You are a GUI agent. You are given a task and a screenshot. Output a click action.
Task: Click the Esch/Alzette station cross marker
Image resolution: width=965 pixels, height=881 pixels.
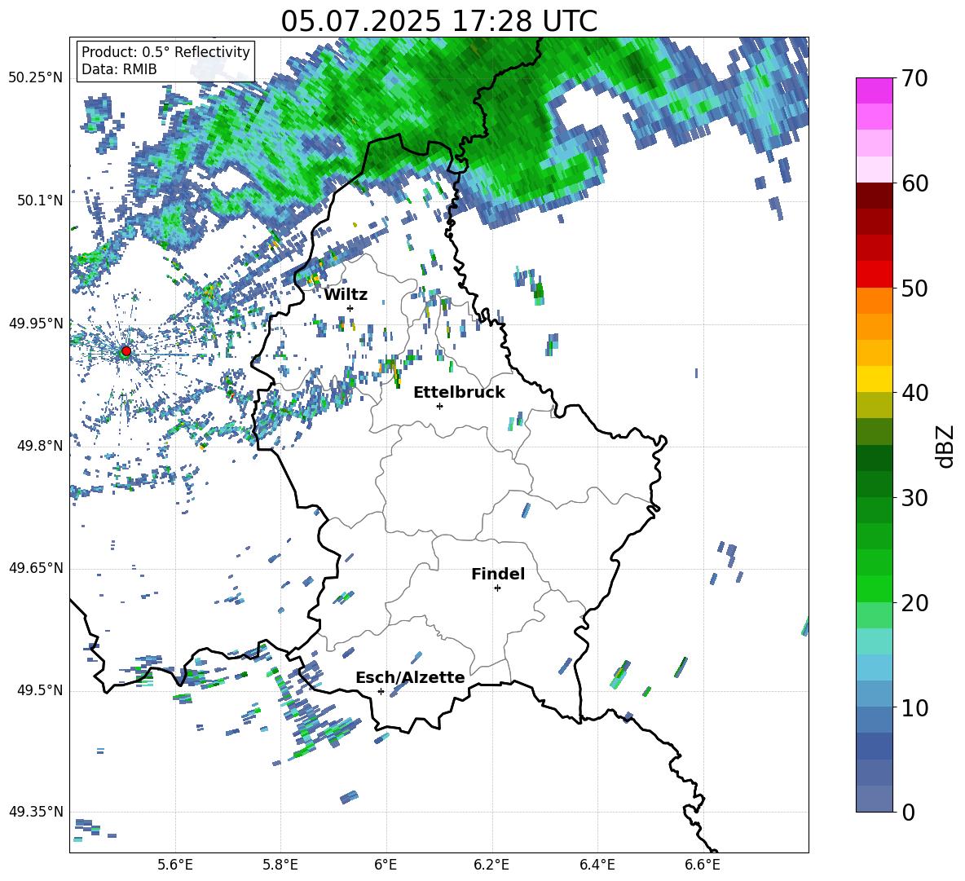(x=381, y=691)
